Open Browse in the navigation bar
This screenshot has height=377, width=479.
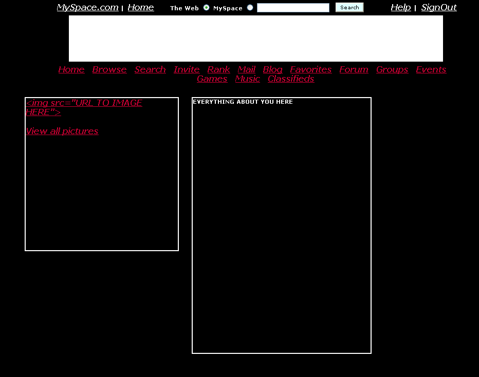pos(109,69)
